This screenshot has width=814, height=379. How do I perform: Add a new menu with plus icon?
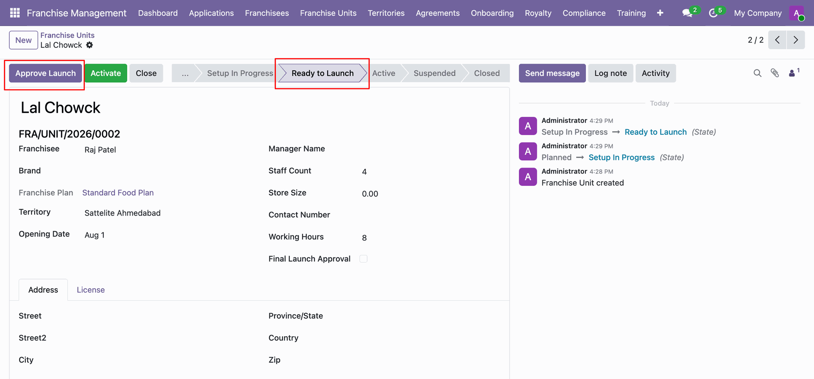pyautogui.click(x=660, y=13)
